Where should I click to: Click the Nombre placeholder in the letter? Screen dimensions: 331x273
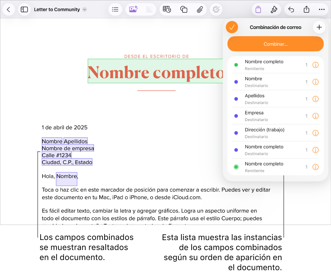[66, 176]
